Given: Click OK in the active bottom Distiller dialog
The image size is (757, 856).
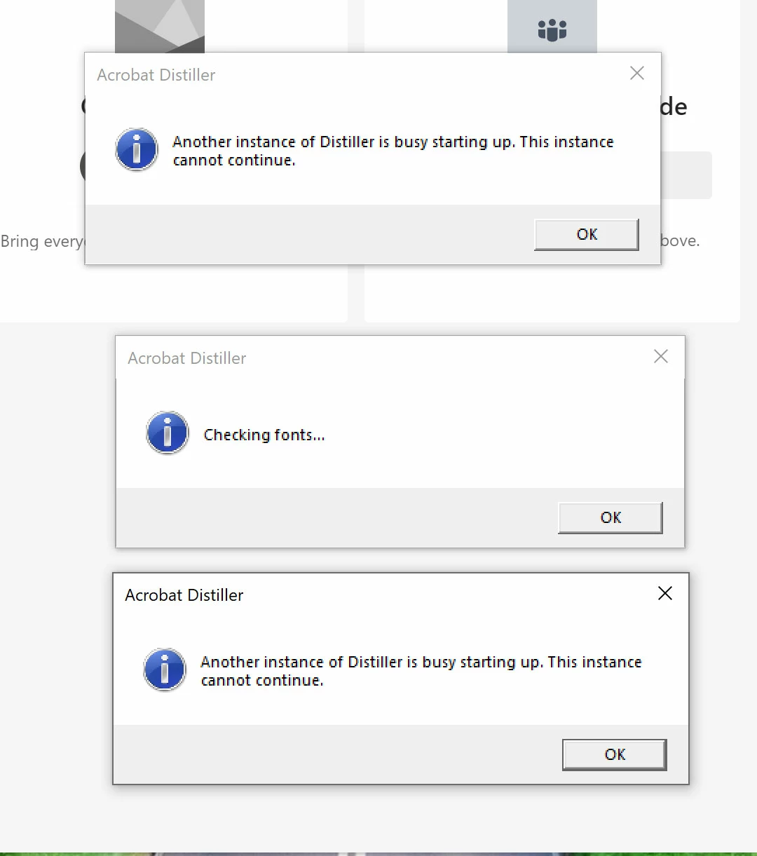Looking at the screenshot, I should click(615, 754).
